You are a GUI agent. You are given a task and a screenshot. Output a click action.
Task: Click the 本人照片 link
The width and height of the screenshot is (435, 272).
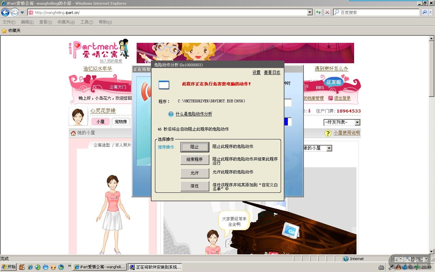click(123, 145)
